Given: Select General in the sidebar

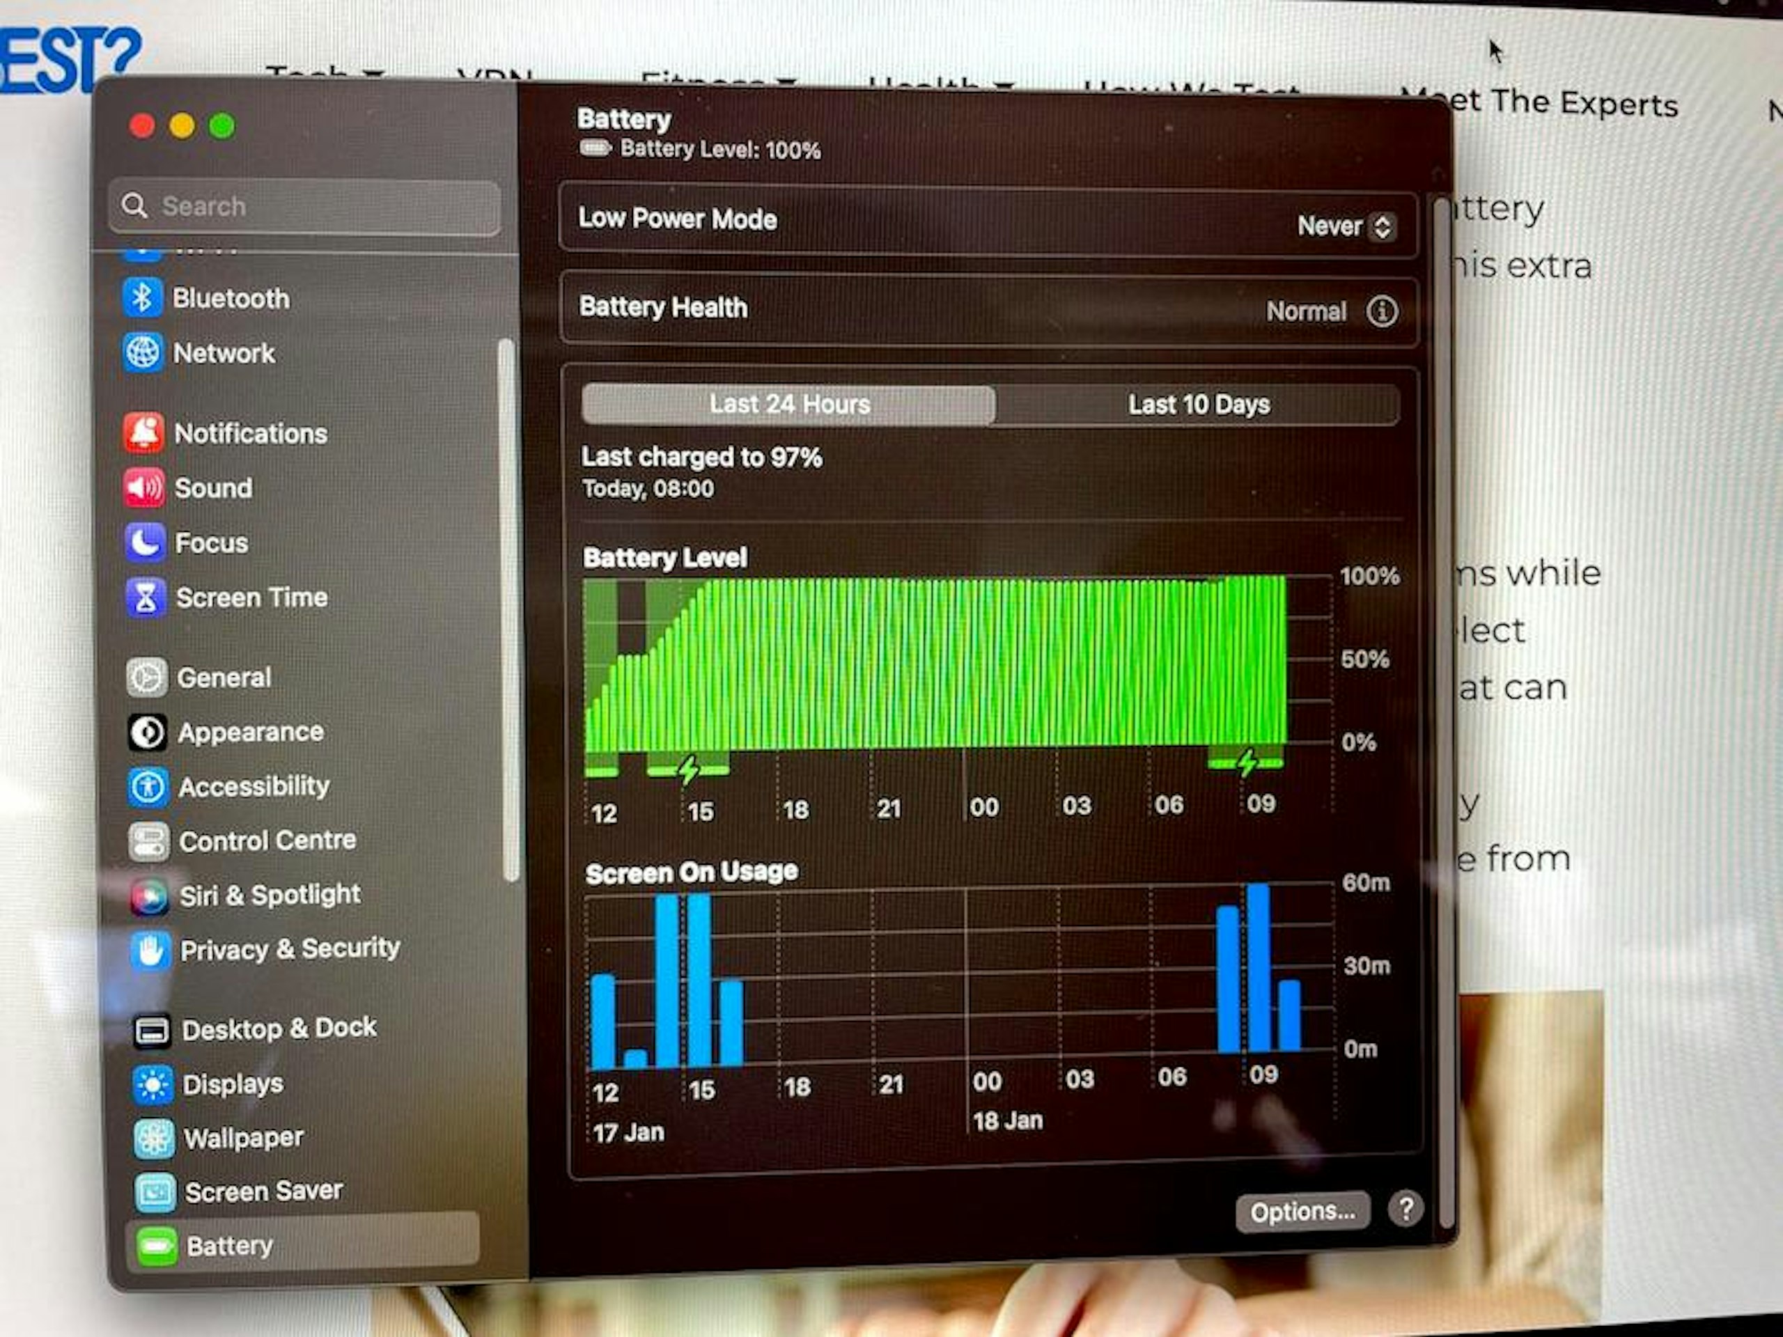Looking at the screenshot, I should click(x=224, y=677).
